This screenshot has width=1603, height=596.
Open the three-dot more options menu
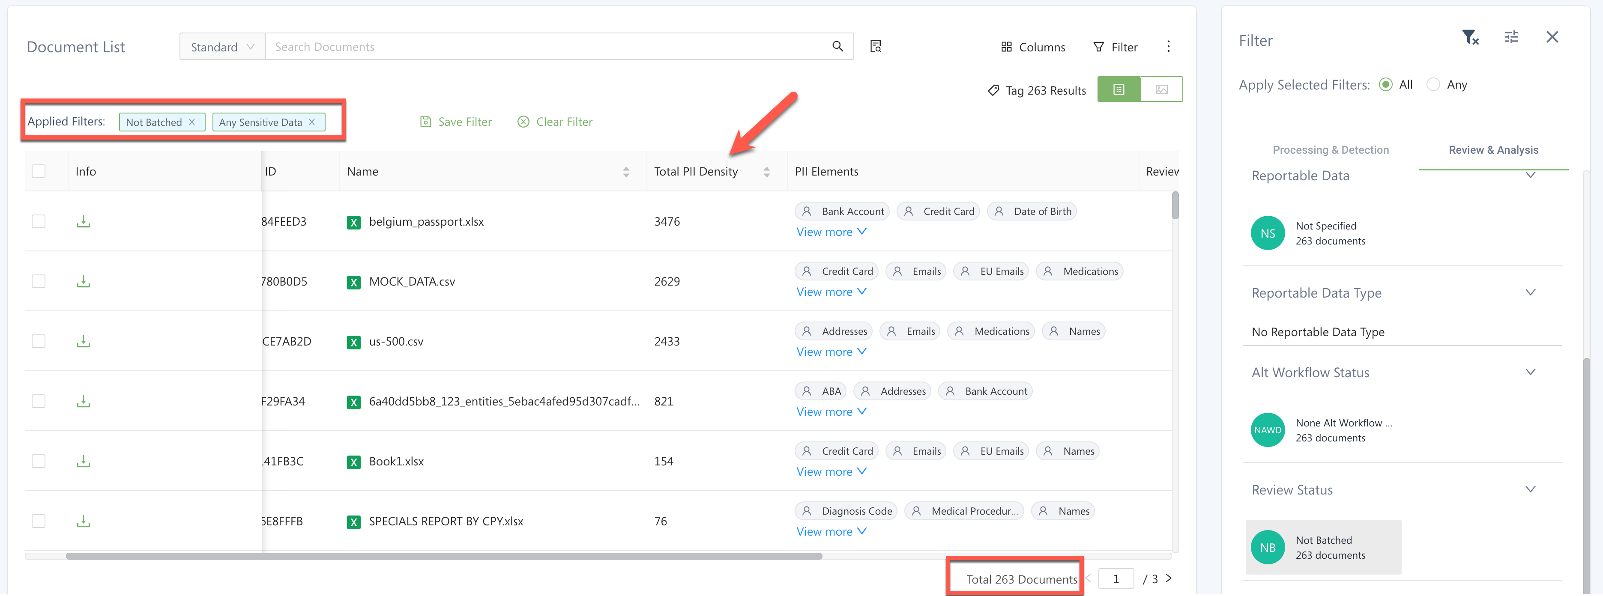pyautogui.click(x=1168, y=47)
